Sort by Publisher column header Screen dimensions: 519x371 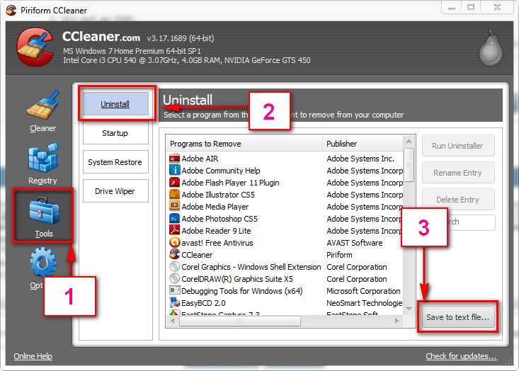pyautogui.click(x=363, y=144)
